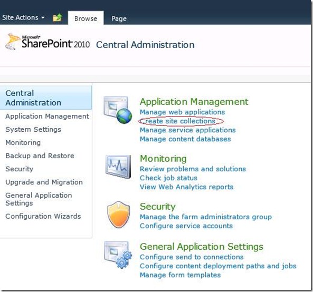Switch to the Browse tab
The height and width of the screenshot is (292, 313).
click(x=86, y=18)
